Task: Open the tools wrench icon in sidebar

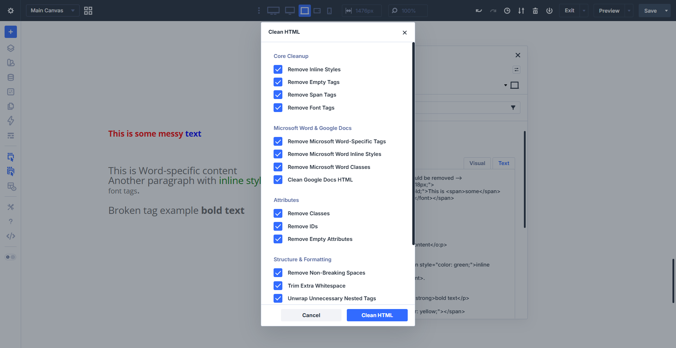Action: pyautogui.click(x=11, y=207)
